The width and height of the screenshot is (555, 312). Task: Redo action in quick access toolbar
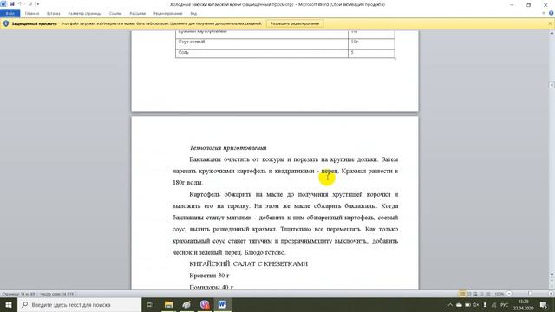pos(30,3)
